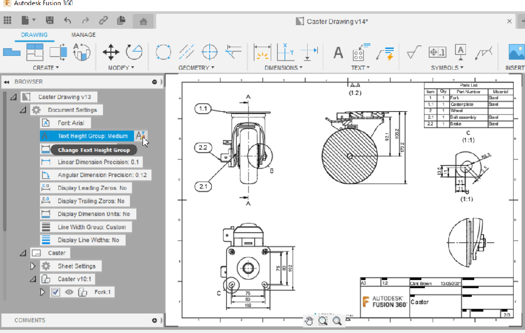Expand the Sheet Settings node
Screen dimensions: 525x333
[33, 266]
